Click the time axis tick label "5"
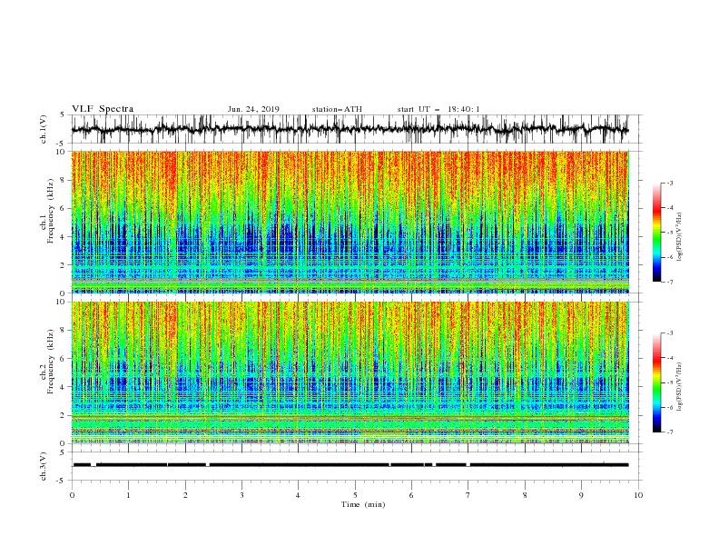 pos(355,495)
